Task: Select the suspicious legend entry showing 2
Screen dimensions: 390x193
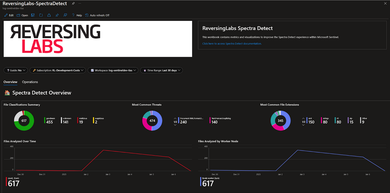Action: point(98,120)
